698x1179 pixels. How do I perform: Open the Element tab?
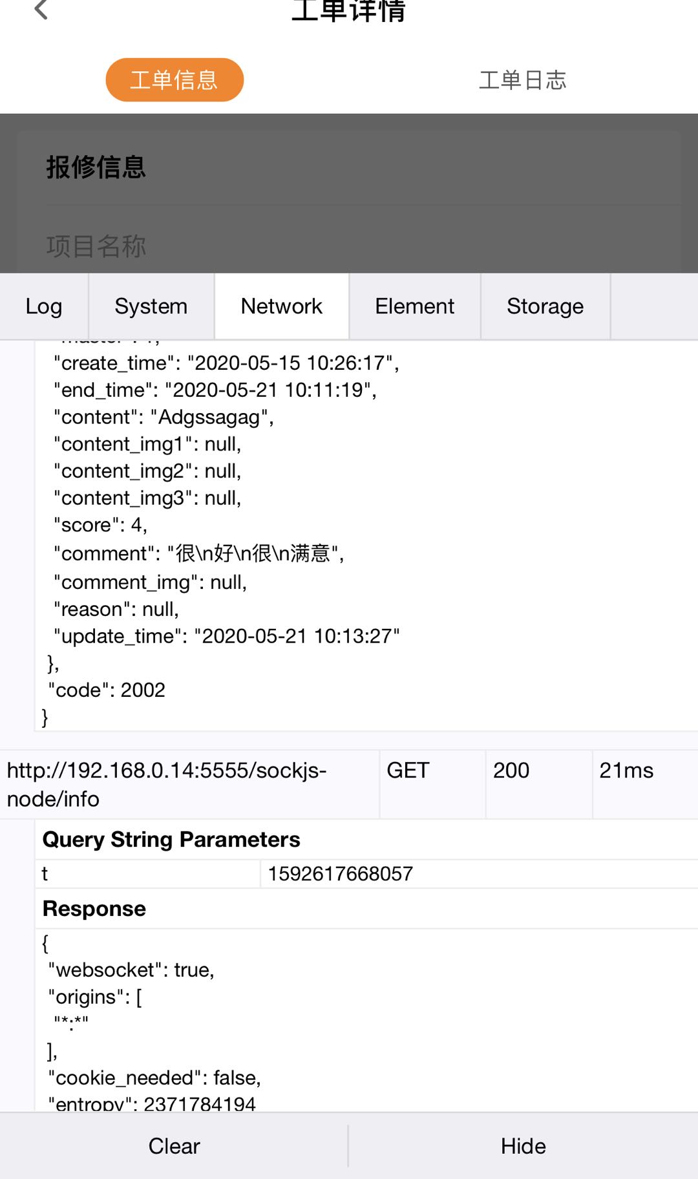click(414, 306)
